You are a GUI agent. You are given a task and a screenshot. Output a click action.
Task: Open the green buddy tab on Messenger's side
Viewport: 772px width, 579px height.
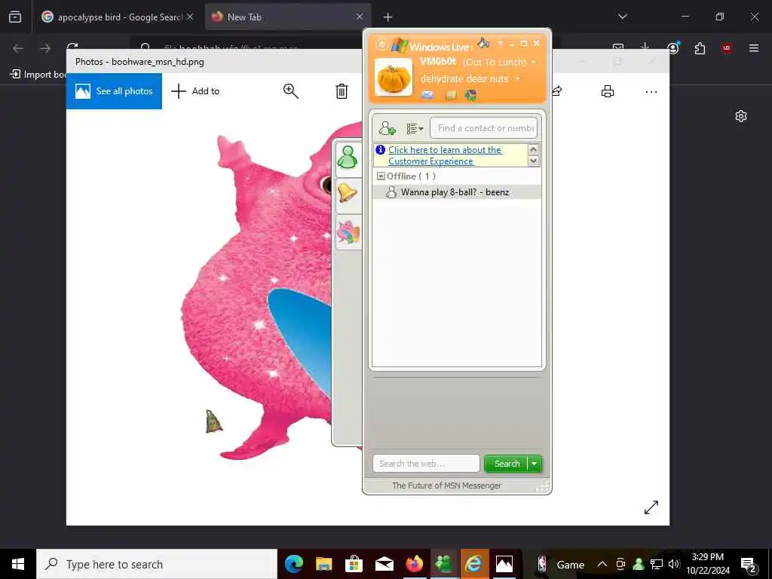[348, 158]
